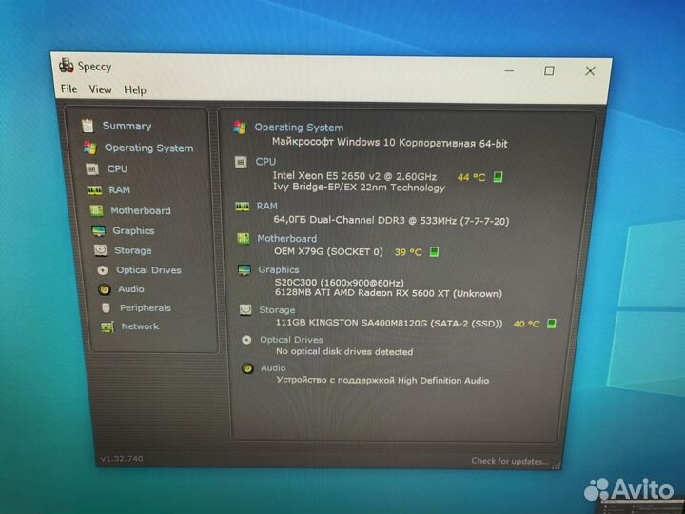Click the Optical Drives disc icon in summary panel
The height and width of the screenshot is (514, 685).
[x=246, y=340]
